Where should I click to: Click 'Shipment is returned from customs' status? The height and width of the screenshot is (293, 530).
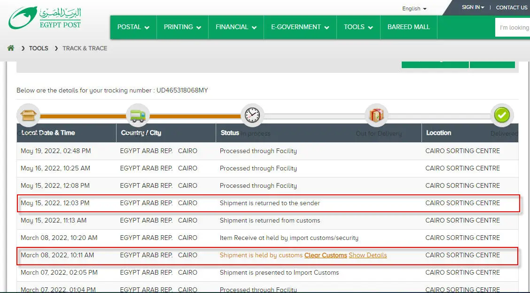click(270, 220)
